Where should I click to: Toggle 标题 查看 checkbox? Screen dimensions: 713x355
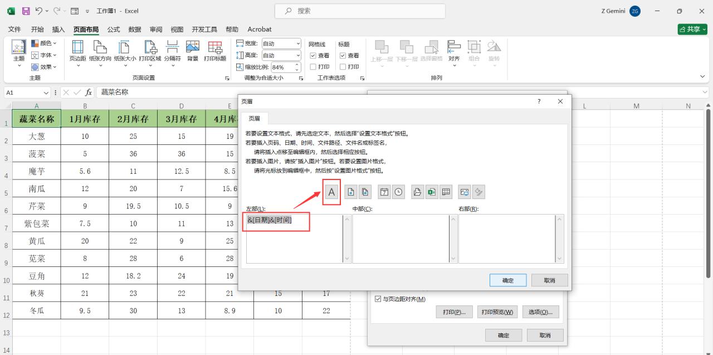coord(343,56)
